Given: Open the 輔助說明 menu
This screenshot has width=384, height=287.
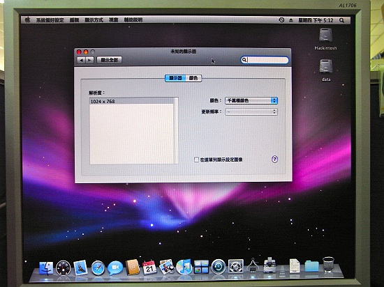Looking at the screenshot, I should point(133,20).
